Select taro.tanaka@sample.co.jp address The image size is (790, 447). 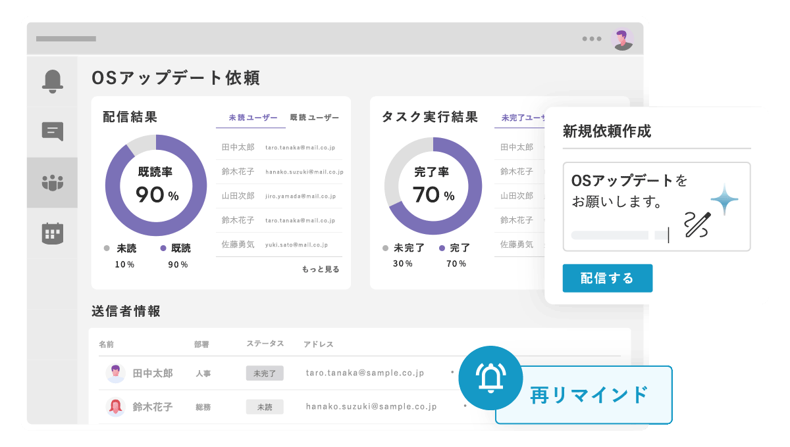point(365,373)
